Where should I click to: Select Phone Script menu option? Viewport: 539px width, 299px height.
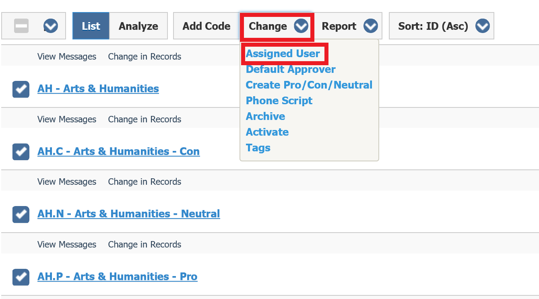279,101
